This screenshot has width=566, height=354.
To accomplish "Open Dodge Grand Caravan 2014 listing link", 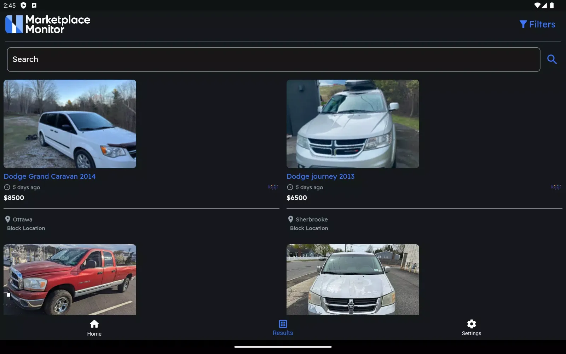I will tap(50, 176).
